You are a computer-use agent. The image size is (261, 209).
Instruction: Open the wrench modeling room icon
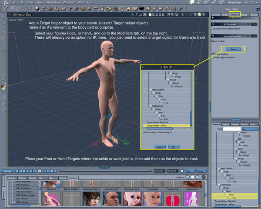click(x=199, y=2)
